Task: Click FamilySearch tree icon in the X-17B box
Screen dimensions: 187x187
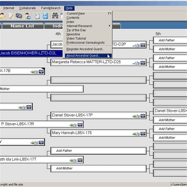Action: pyautogui.click(x=41, y=72)
